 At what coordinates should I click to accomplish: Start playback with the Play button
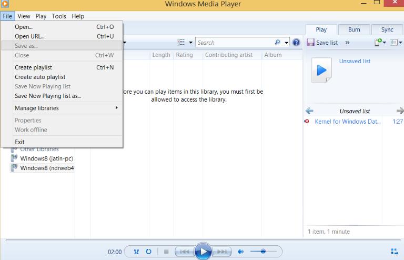click(x=203, y=251)
